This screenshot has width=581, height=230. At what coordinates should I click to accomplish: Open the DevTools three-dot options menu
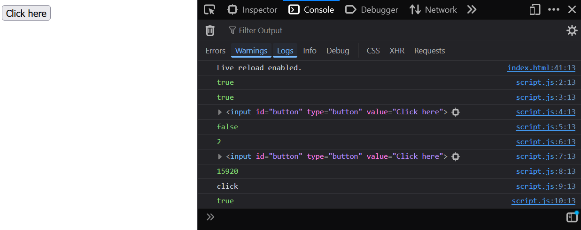[x=554, y=9]
